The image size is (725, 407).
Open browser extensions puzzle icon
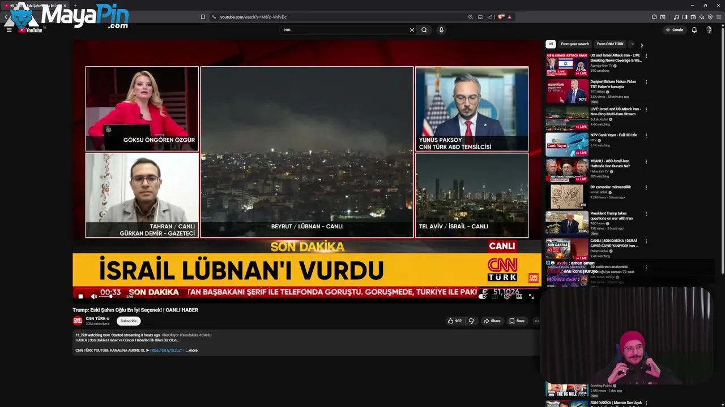tap(654, 17)
